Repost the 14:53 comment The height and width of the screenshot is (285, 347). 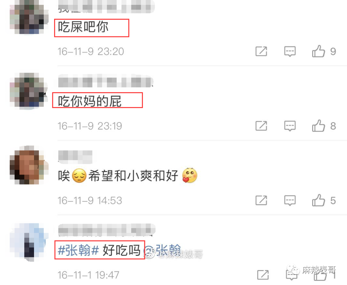261,201
